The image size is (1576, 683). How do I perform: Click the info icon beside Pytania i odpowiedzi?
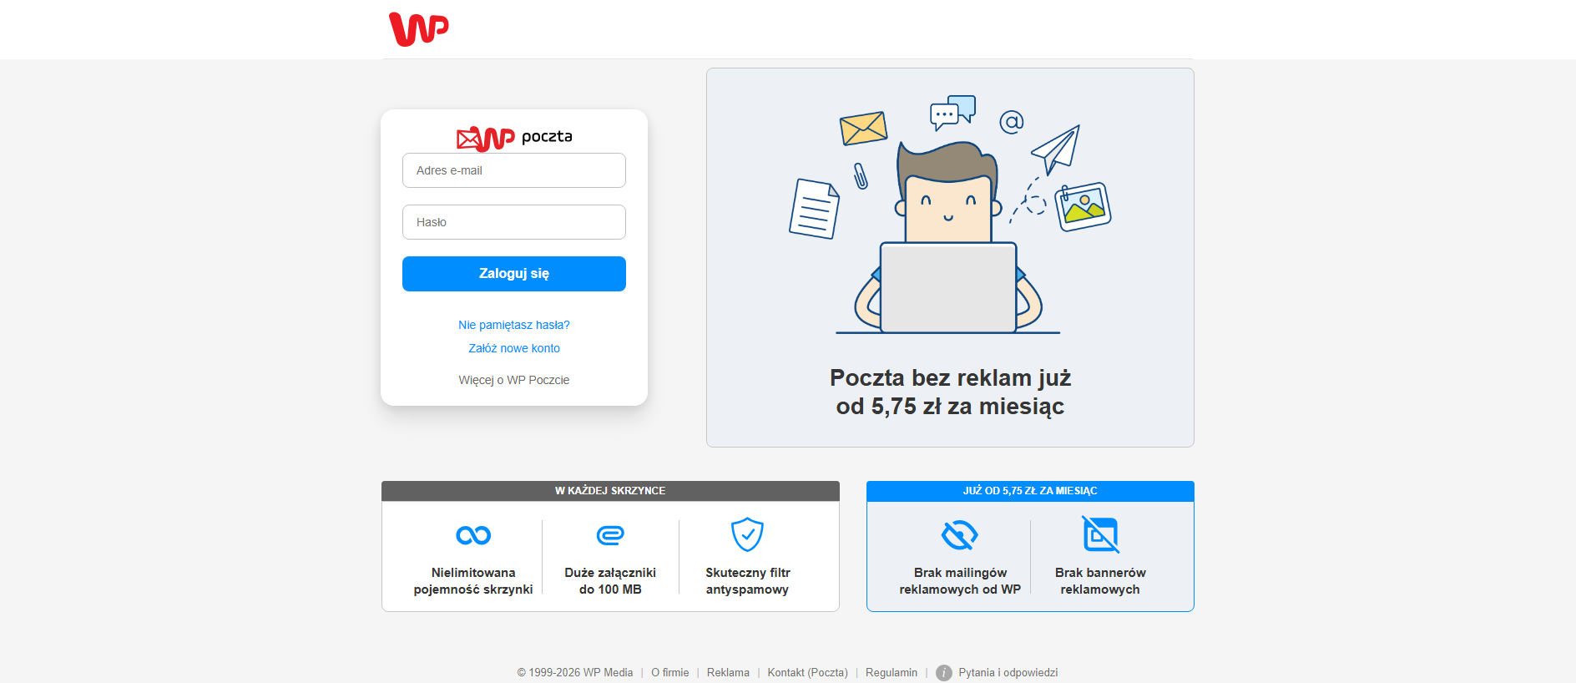[x=944, y=673]
